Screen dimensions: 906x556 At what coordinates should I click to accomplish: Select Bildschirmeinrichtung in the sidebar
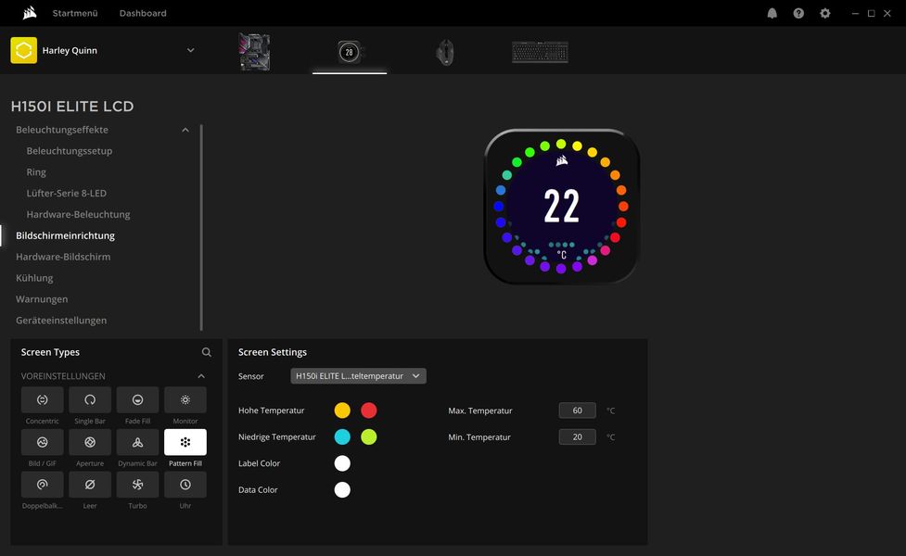pyautogui.click(x=65, y=235)
